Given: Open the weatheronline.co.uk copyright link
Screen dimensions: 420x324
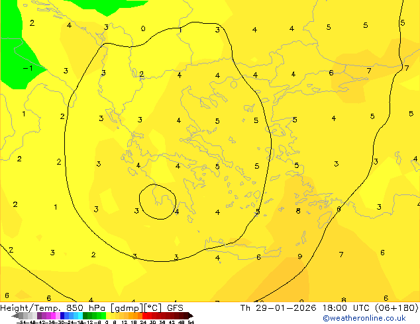Looking at the screenshot, I should (364, 318).
